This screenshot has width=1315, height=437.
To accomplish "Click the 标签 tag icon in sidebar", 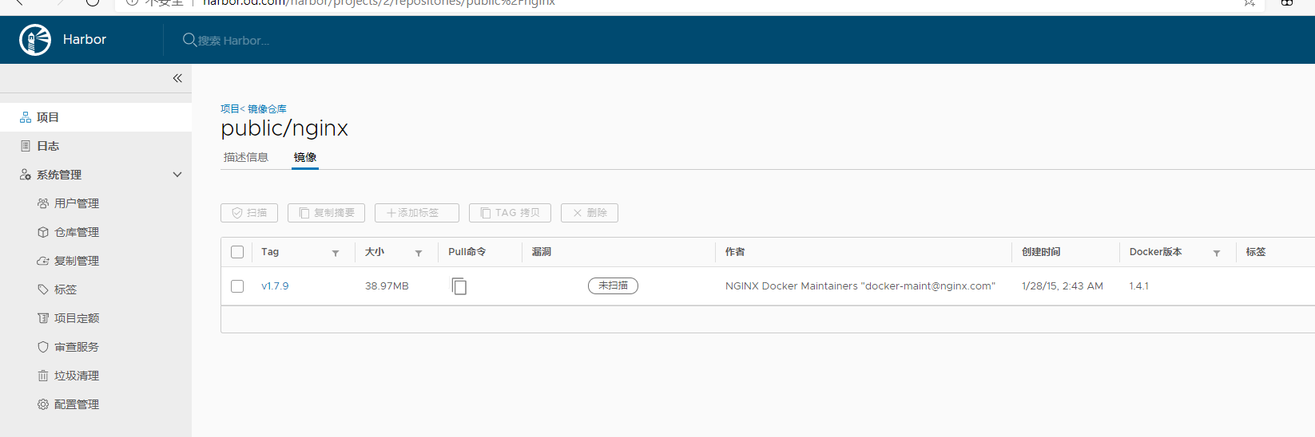I will click(x=43, y=289).
